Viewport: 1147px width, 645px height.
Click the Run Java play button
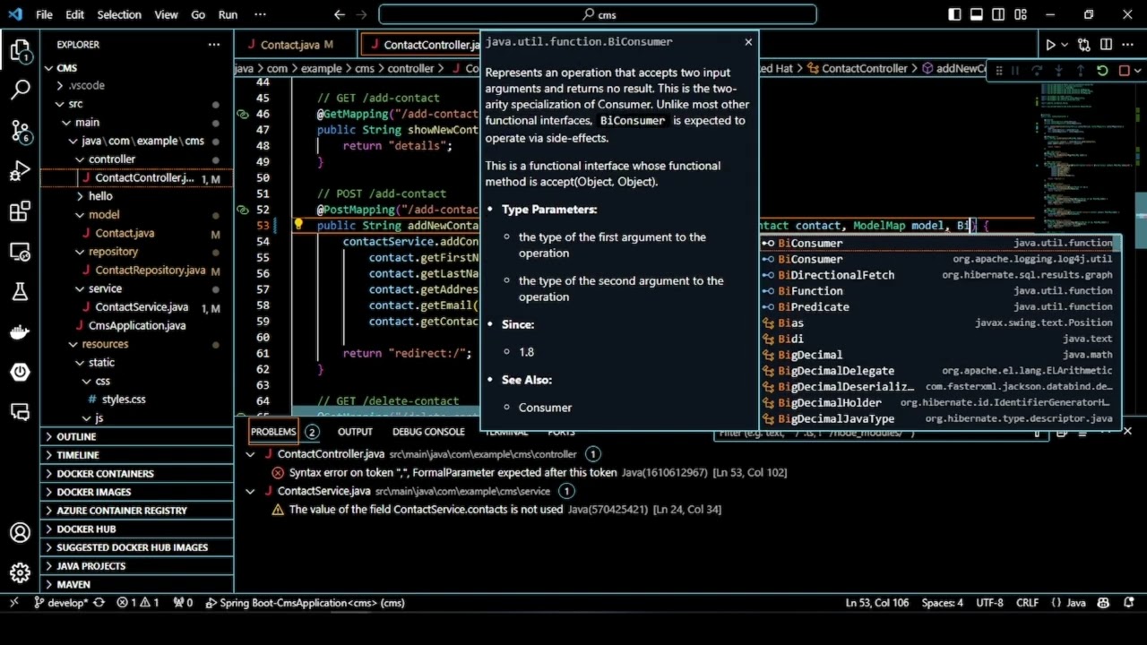tap(1050, 45)
